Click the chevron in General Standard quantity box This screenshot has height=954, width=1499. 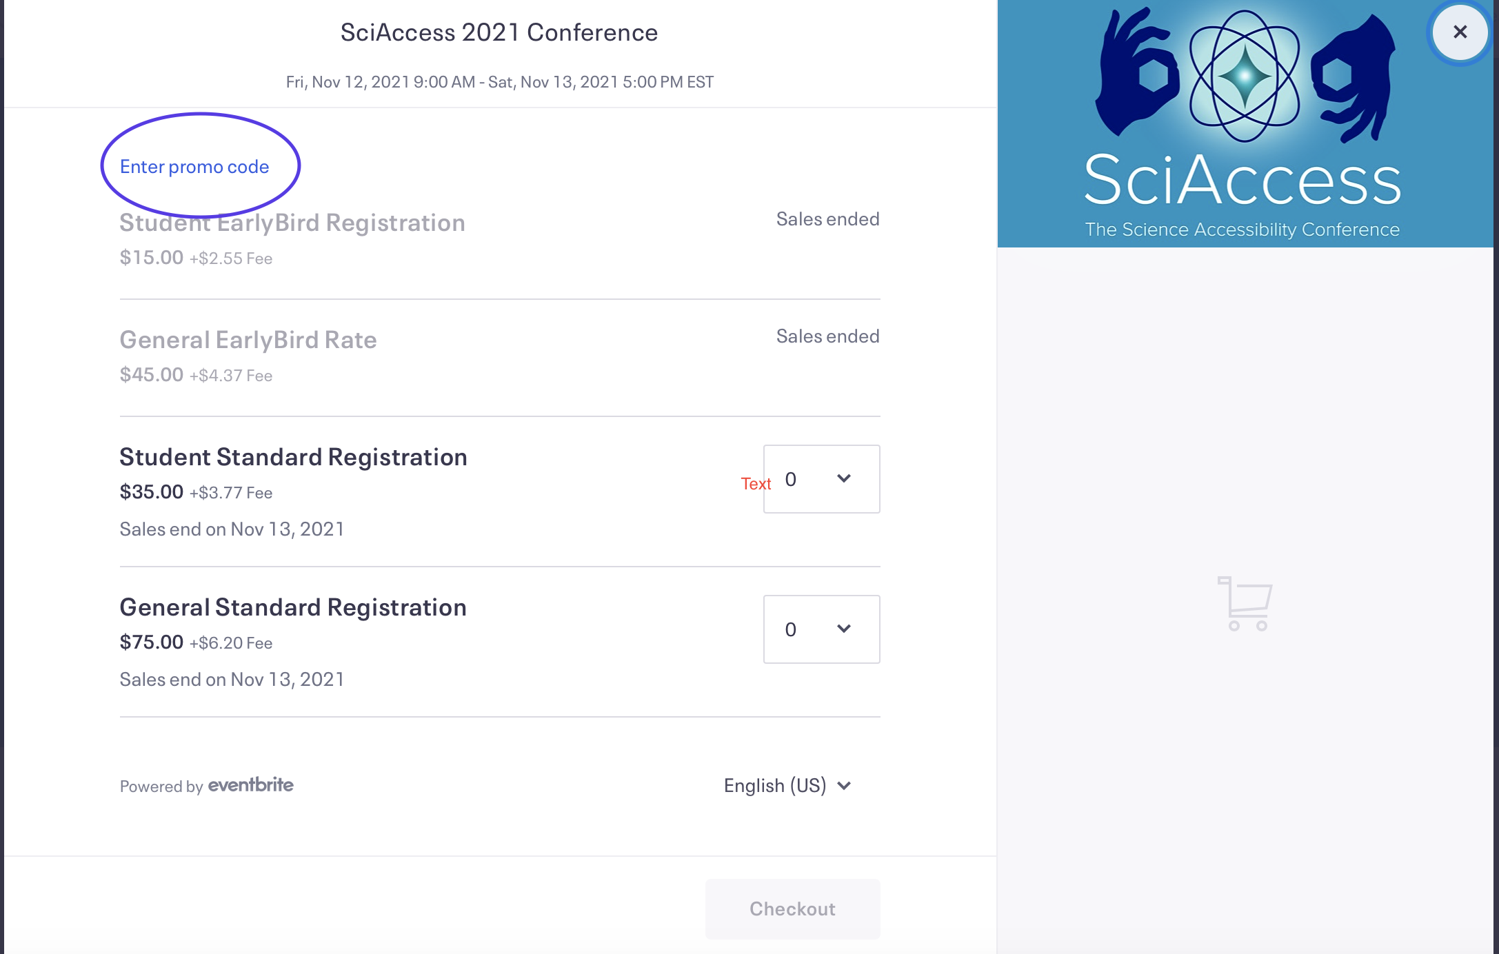point(844,629)
